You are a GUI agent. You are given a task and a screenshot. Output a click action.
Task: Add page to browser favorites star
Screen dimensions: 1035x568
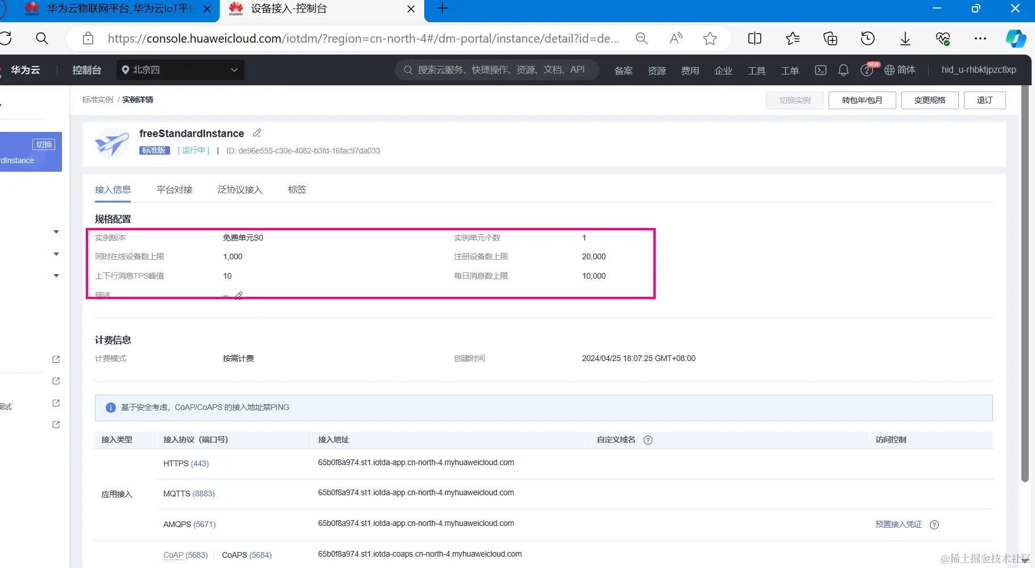click(x=710, y=39)
